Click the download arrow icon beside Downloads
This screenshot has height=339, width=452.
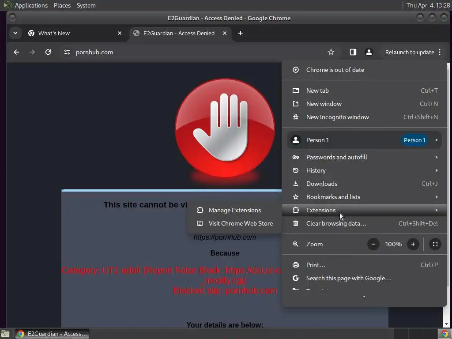coord(296,184)
